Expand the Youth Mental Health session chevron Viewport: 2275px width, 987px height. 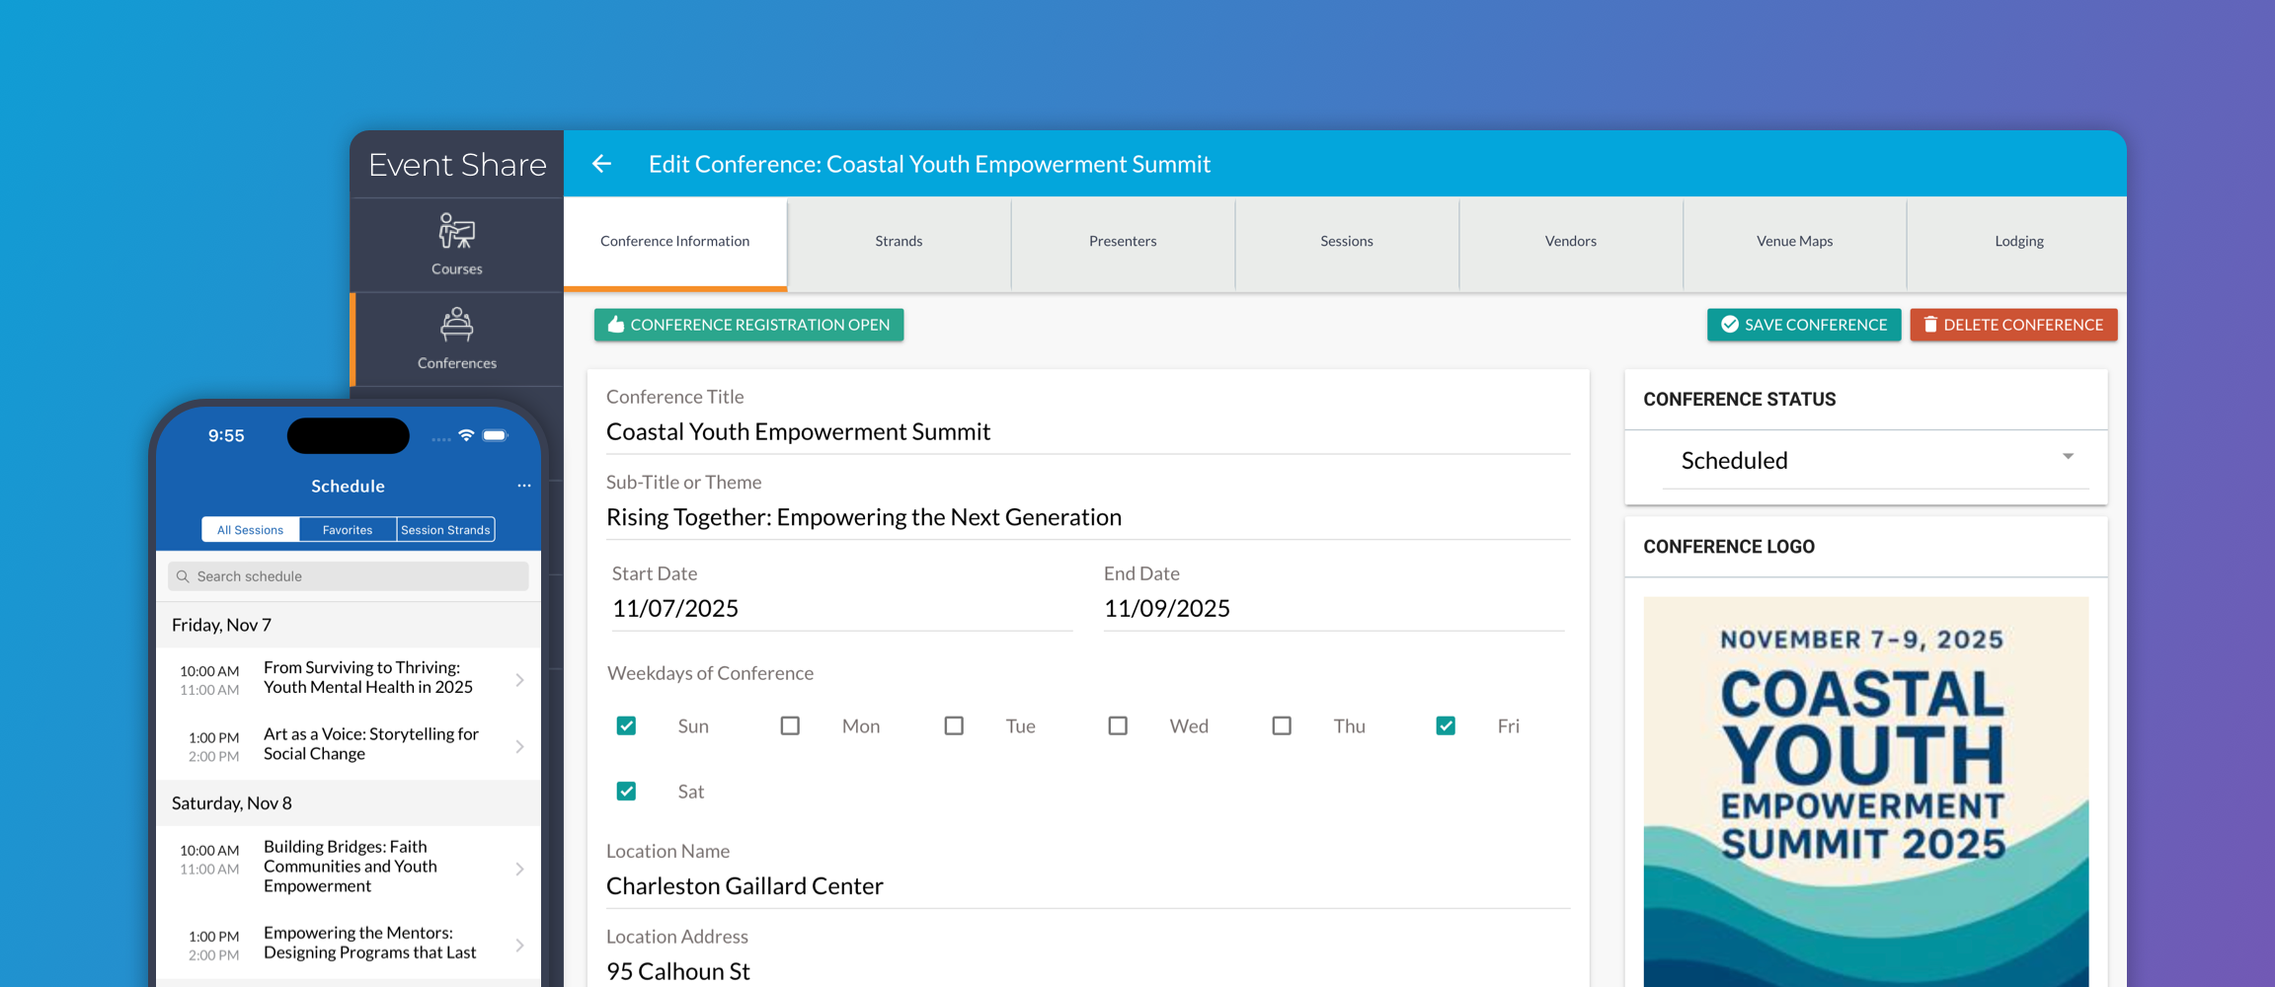pos(519,680)
